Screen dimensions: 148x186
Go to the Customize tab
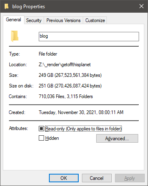[95, 20]
